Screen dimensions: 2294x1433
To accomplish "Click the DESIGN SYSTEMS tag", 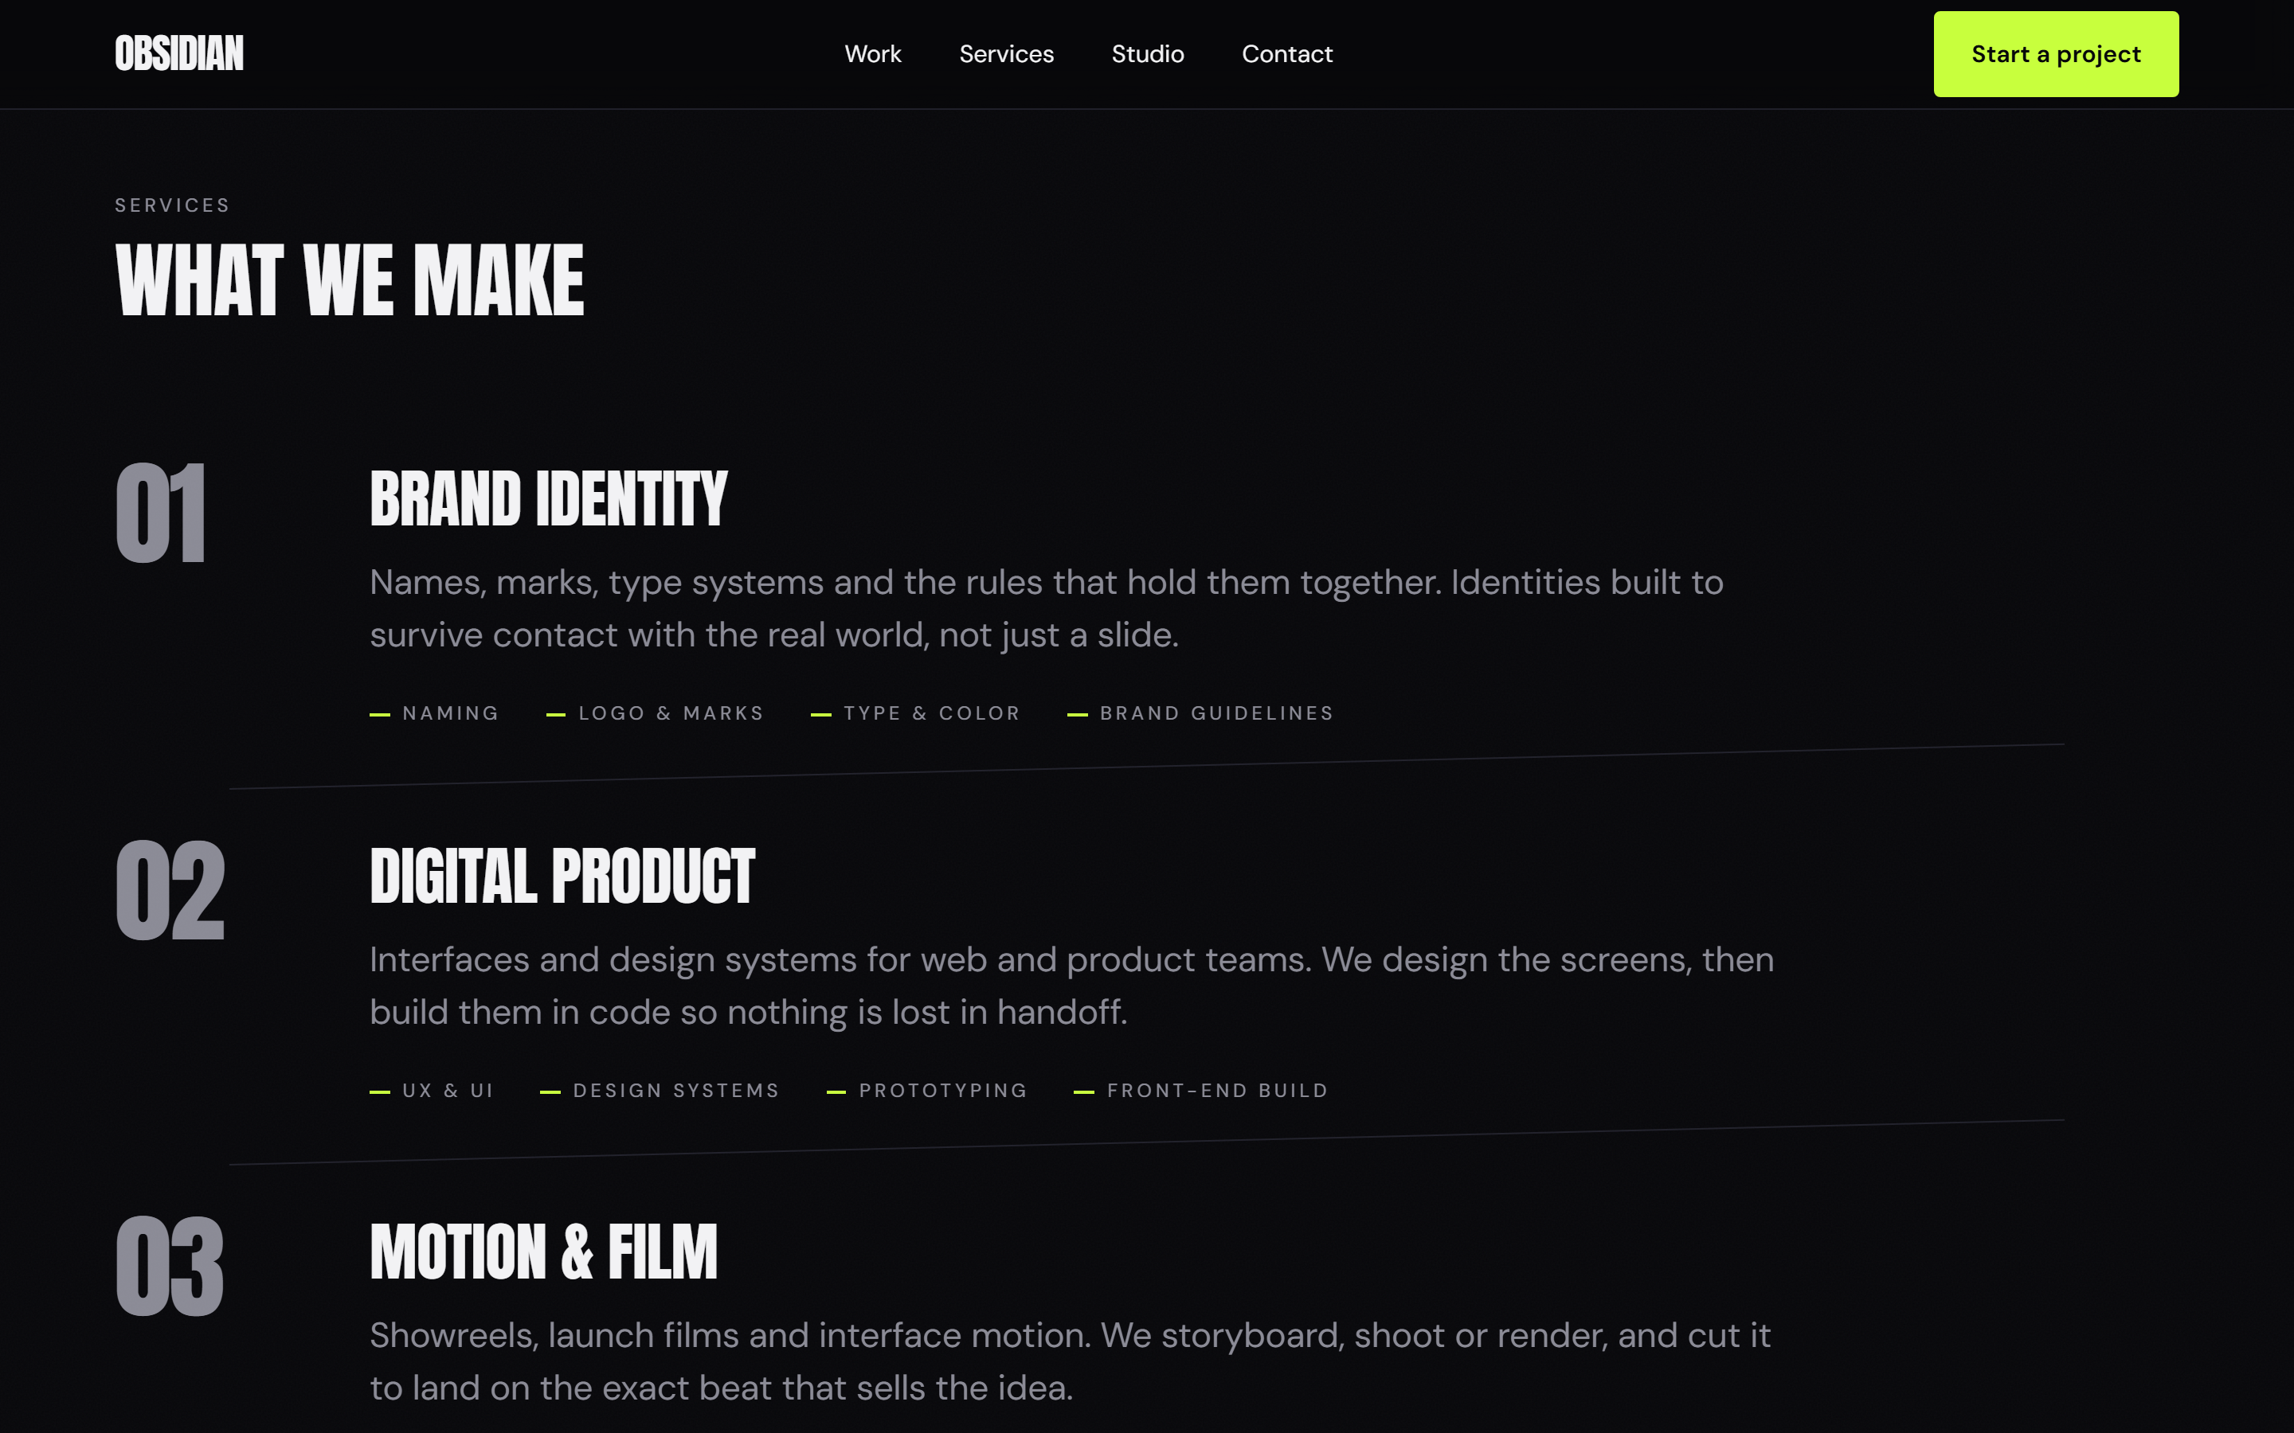I will pyautogui.click(x=660, y=1091).
